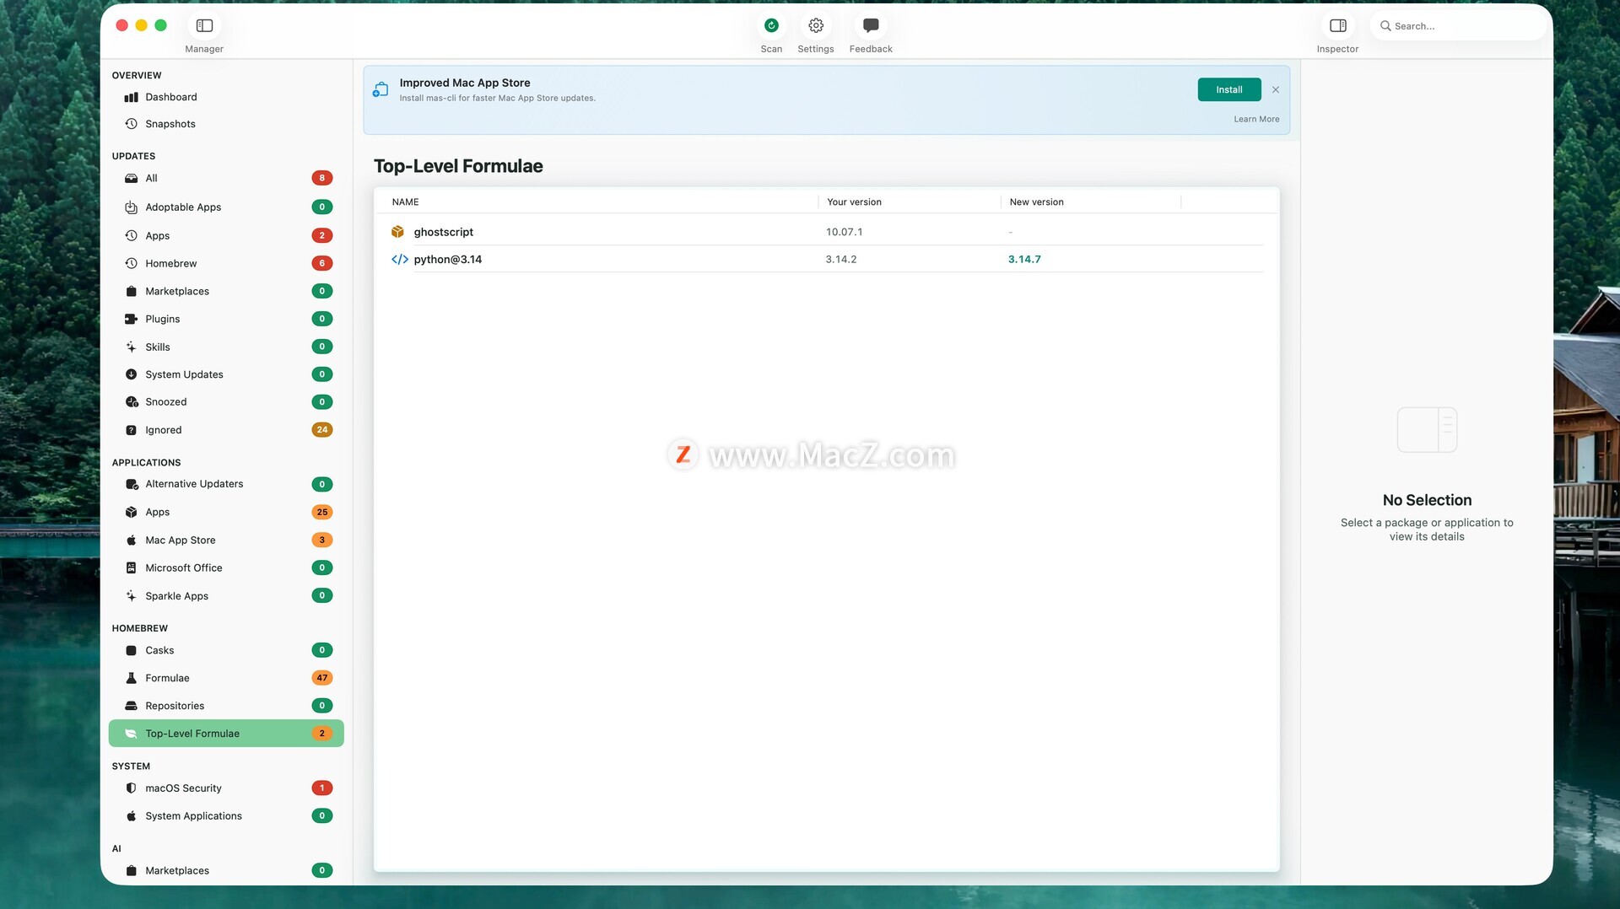Open the Feedback speech bubble icon

click(871, 26)
